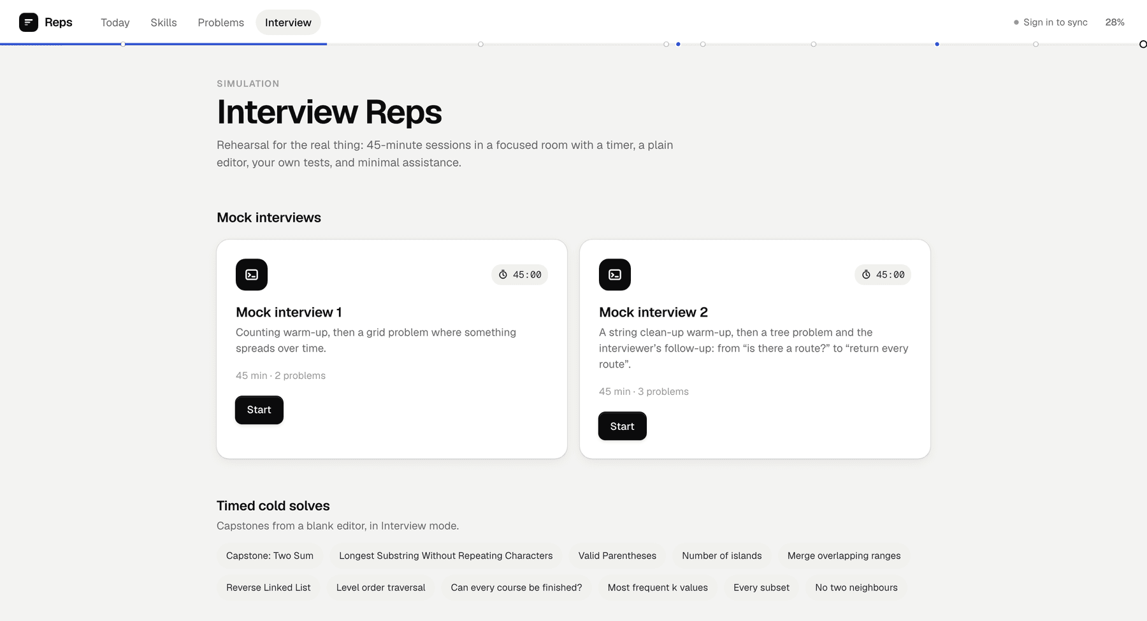
Task: Open the No two neighbours chip
Action: coord(856,587)
